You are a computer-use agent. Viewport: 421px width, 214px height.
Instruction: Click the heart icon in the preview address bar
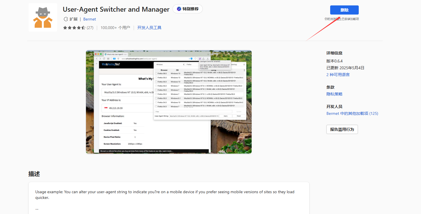click(195, 58)
